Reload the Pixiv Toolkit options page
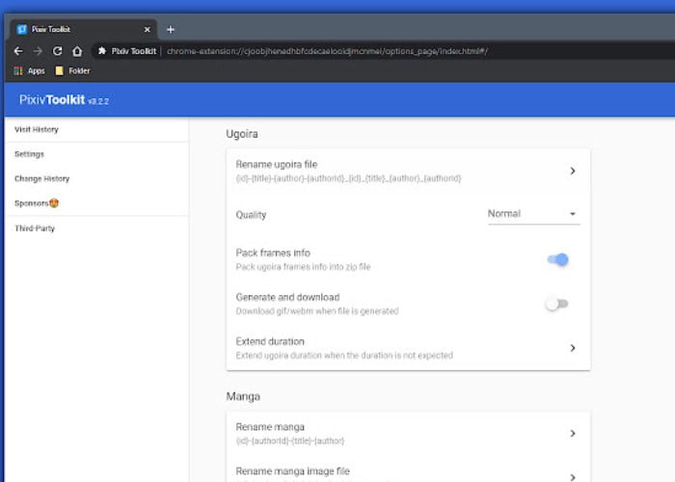This screenshot has width=675, height=482. pos(57,51)
